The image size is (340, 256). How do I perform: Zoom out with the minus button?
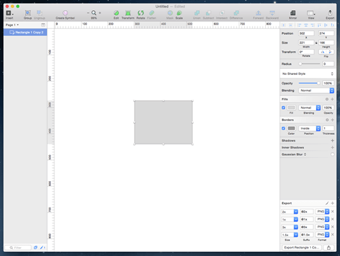coord(88,13)
